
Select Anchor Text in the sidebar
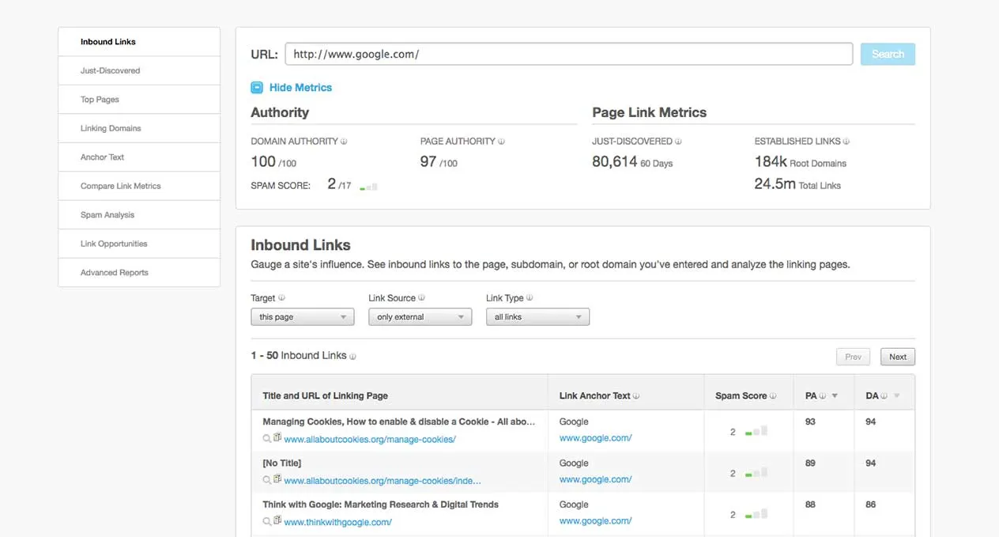[x=139, y=157]
